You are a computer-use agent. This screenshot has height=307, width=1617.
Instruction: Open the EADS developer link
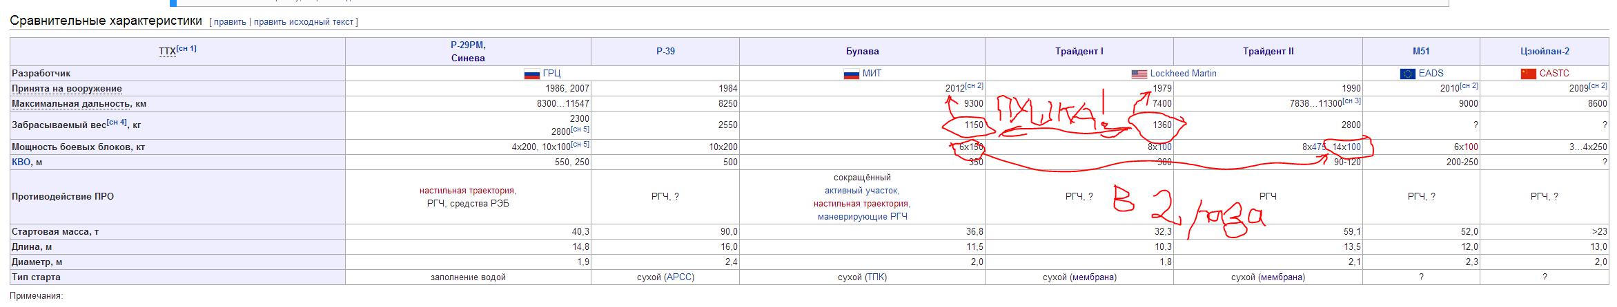point(1431,74)
